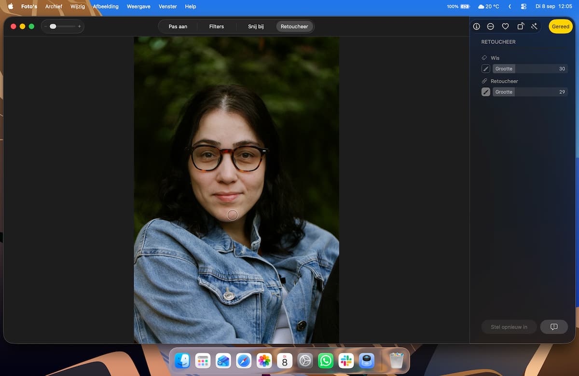Image resolution: width=579 pixels, height=376 pixels.
Task: Select the Wis brush tool button
Action: (486, 69)
